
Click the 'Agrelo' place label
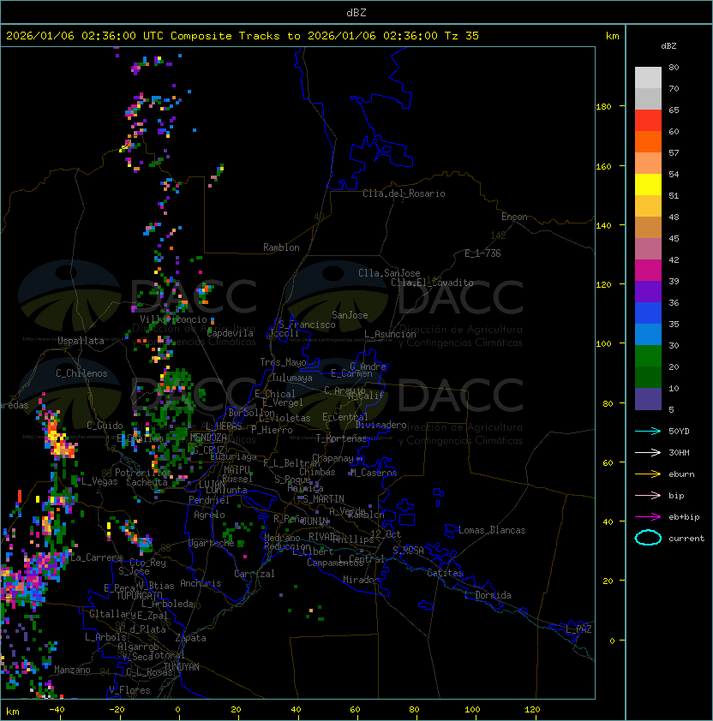[x=209, y=515]
